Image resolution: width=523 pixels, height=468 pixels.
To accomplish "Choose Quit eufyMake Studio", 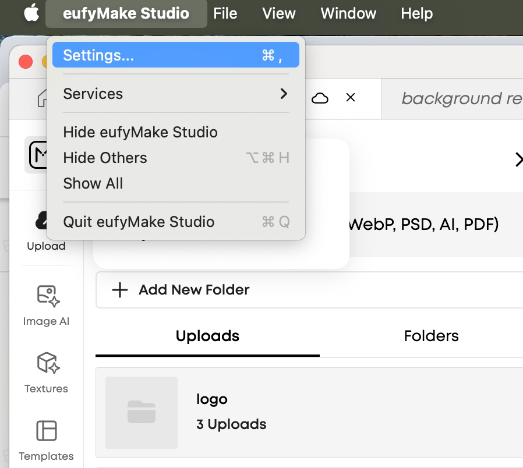I will tap(176, 222).
